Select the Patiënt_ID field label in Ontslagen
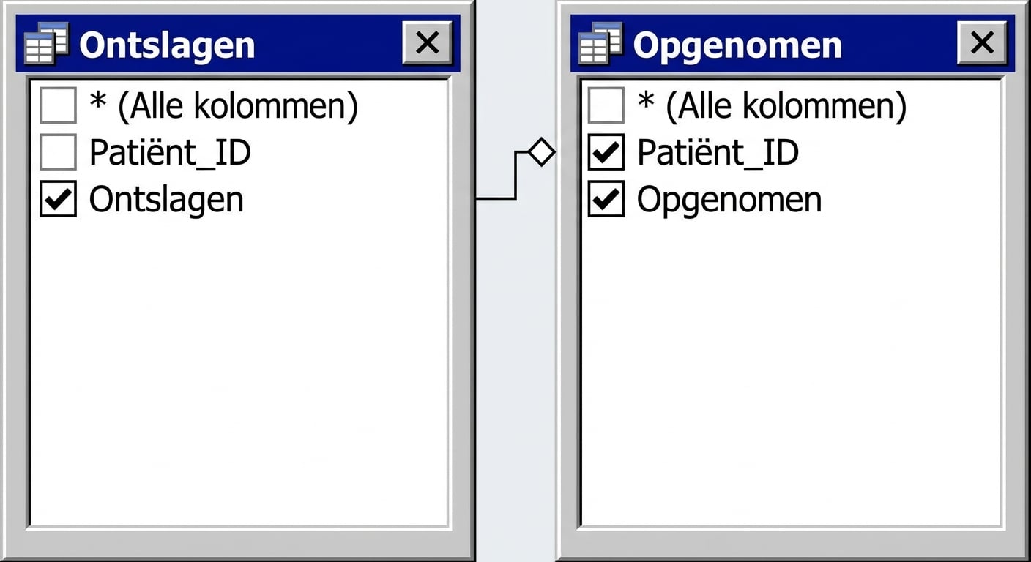The height and width of the screenshot is (562, 1031). pos(170,153)
